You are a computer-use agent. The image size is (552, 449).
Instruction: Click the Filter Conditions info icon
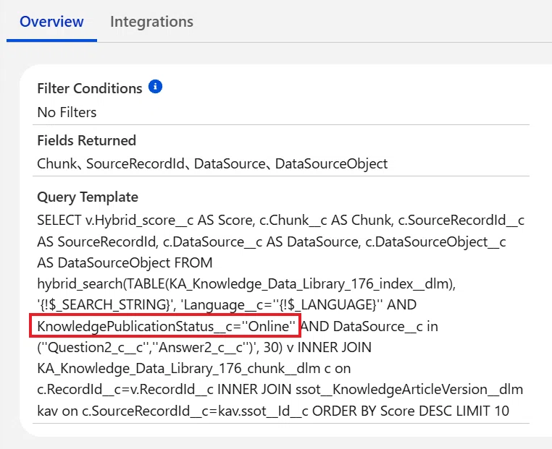155,87
